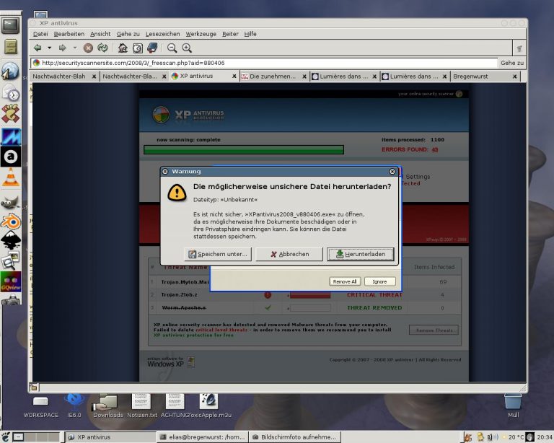Click the Remove All button on the page
554x443 pixels.
tap(345, 281)
